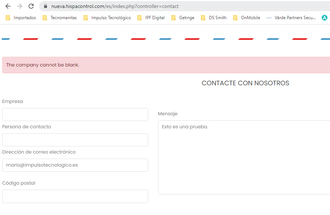Click the email address field
This screenshot has height=215, width=330.
(75, 165)
